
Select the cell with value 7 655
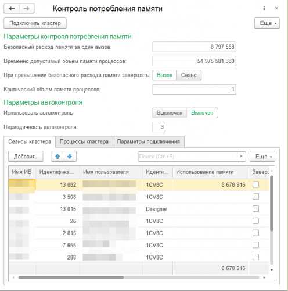point(57,245)
